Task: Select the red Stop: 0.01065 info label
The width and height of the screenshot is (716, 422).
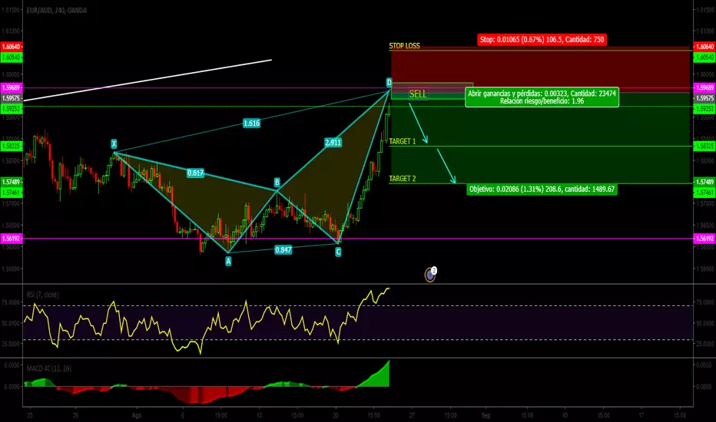Action: (542, 40)
